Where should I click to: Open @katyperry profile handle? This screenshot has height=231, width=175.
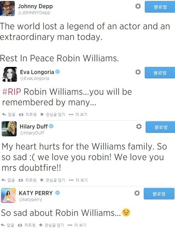coord(30,199)
